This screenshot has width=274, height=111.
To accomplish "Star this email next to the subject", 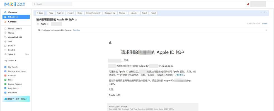I will [76, 20].
